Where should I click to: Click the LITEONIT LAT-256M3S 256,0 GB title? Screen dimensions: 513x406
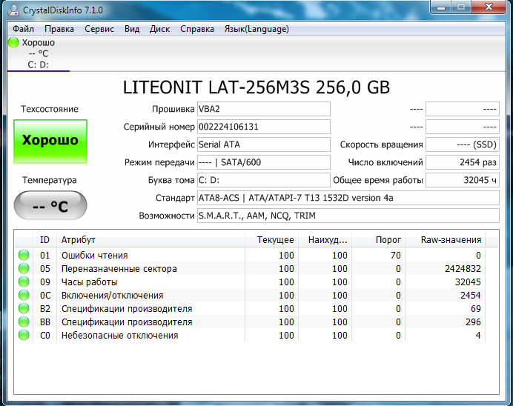coord(256,87)
